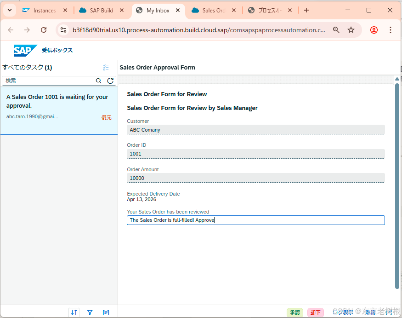Click the ログ表示 show log button
Viewport: 402px width, 318px height.
click(x=343, y=312)
